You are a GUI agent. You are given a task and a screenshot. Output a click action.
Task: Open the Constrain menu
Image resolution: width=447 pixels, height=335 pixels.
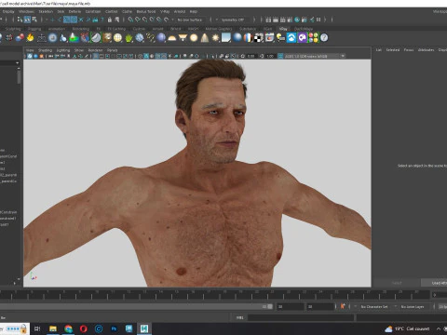point(93,11)
